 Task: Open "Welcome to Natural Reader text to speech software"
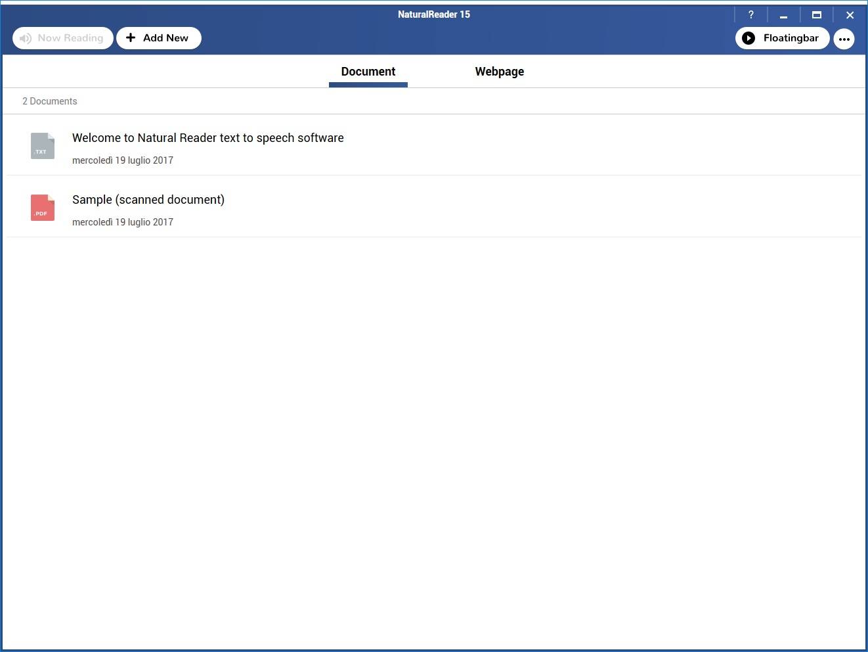[x=208, y=138]
